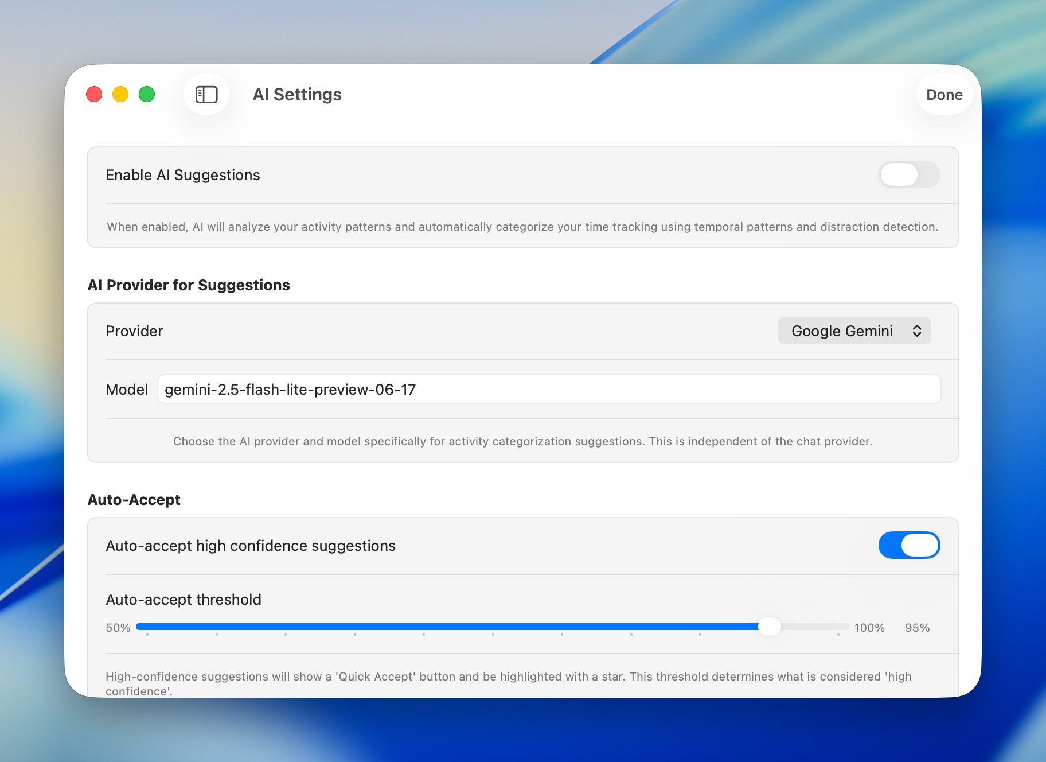Click the 95% current threshold value
1046x762 pixels.
point(917,628)
